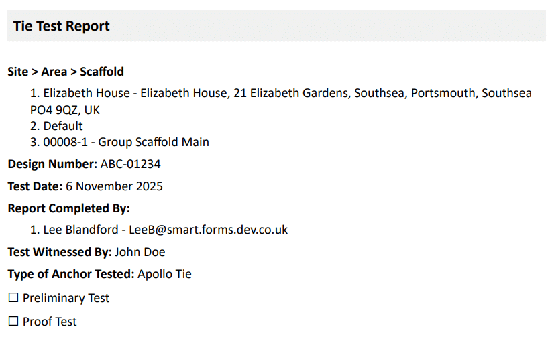Click the Report Completed By label

pos(68,208)
